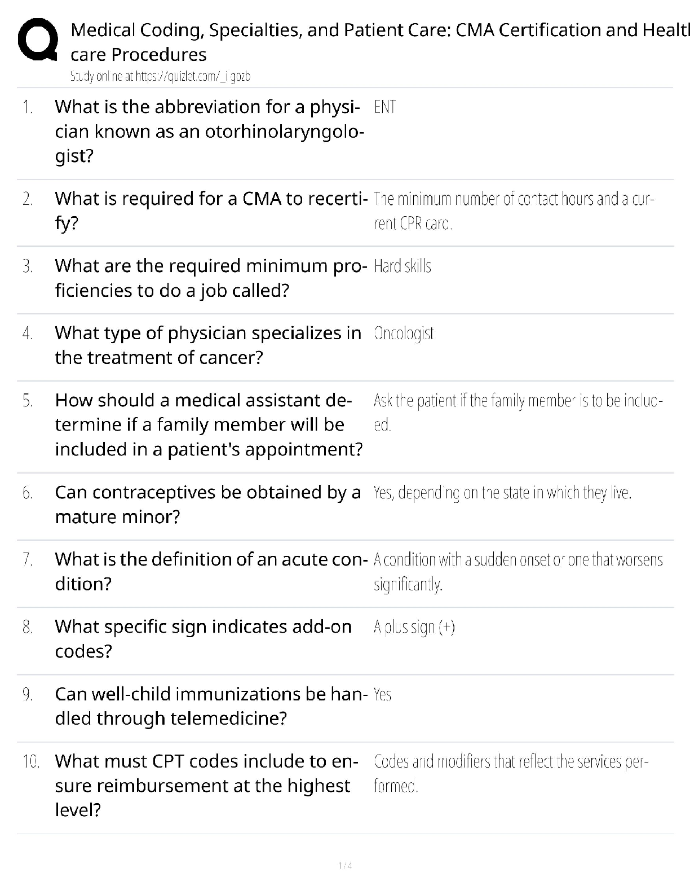
Task: Click the acute condition definition answer
Action: [x=518, y=571]
